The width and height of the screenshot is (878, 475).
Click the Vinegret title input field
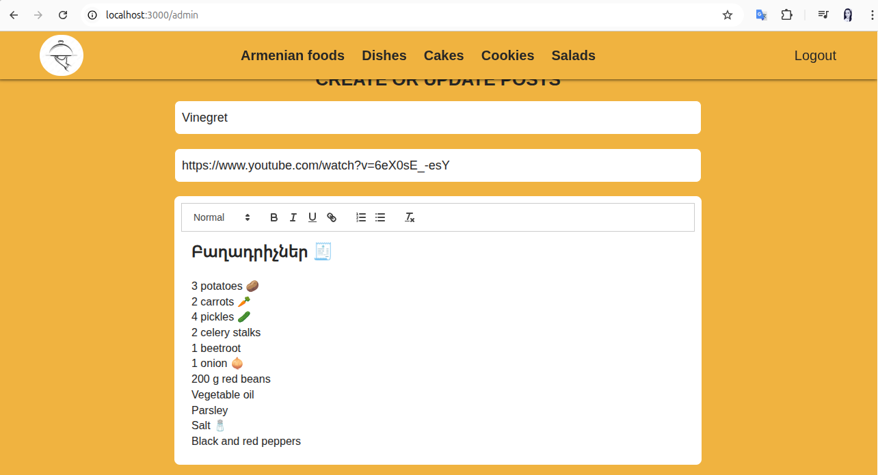[x=438, y=118]
